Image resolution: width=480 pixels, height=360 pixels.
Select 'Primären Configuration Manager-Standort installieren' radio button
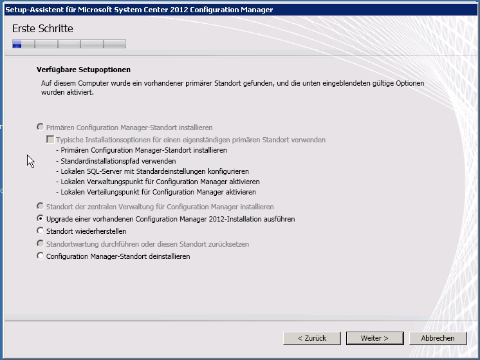(x=41, y=128)
